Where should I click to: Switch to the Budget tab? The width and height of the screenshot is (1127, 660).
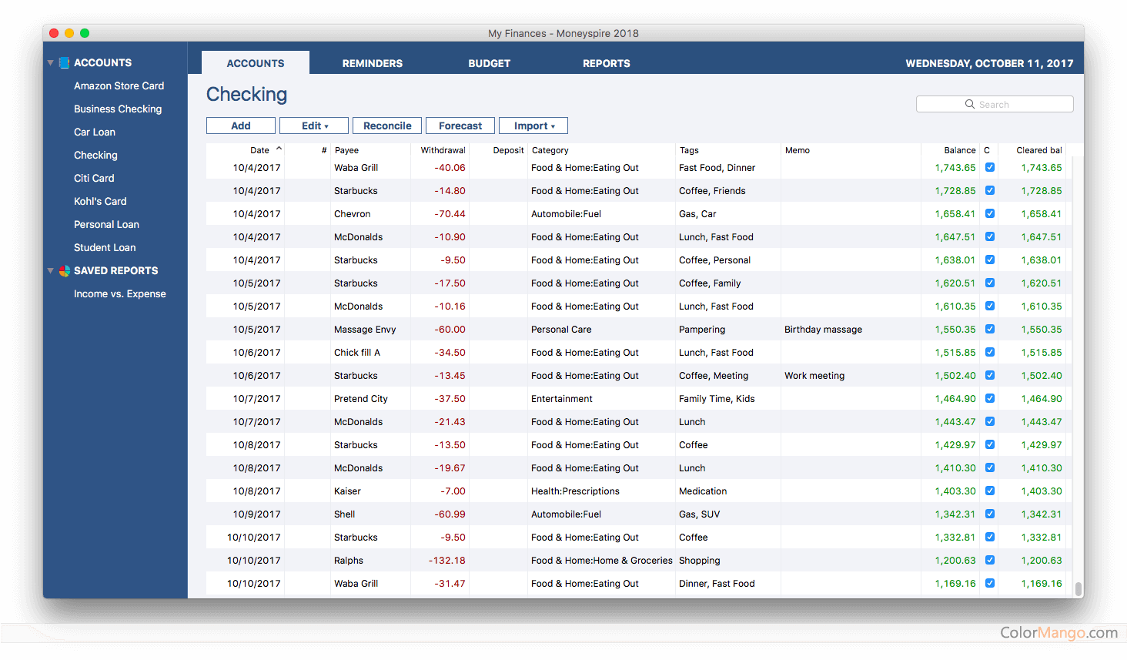[490, 63]
